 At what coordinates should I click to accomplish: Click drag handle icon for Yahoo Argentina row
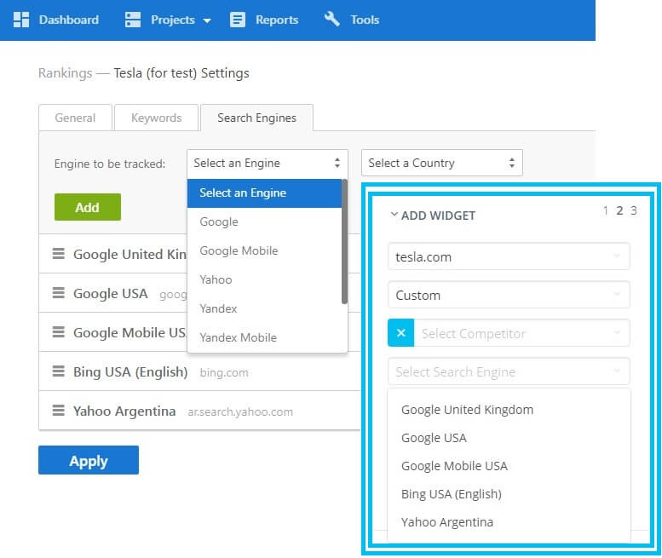pyautogui.click(x=59, y=411)
